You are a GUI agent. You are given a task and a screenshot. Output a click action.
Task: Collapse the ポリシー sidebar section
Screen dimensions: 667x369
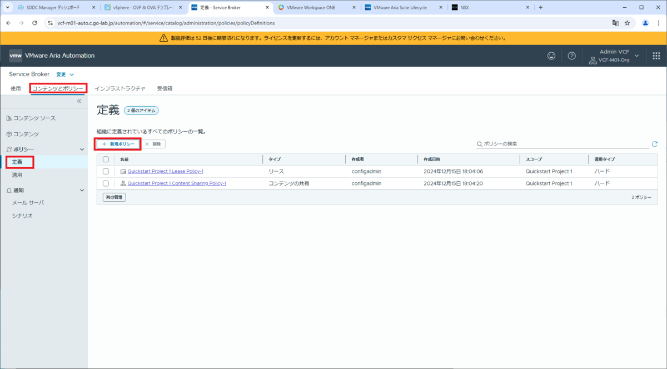click(x=82, y=150)
